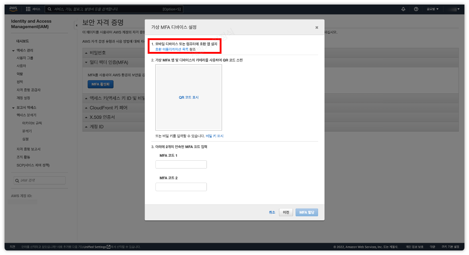Open 사용자 그룹 in sidebar

click(x=25, y=58)
